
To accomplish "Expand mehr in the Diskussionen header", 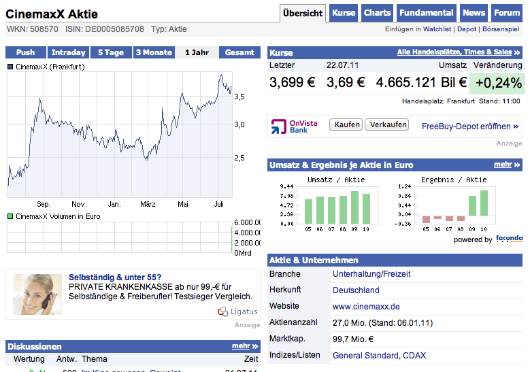I will point(245,346).
